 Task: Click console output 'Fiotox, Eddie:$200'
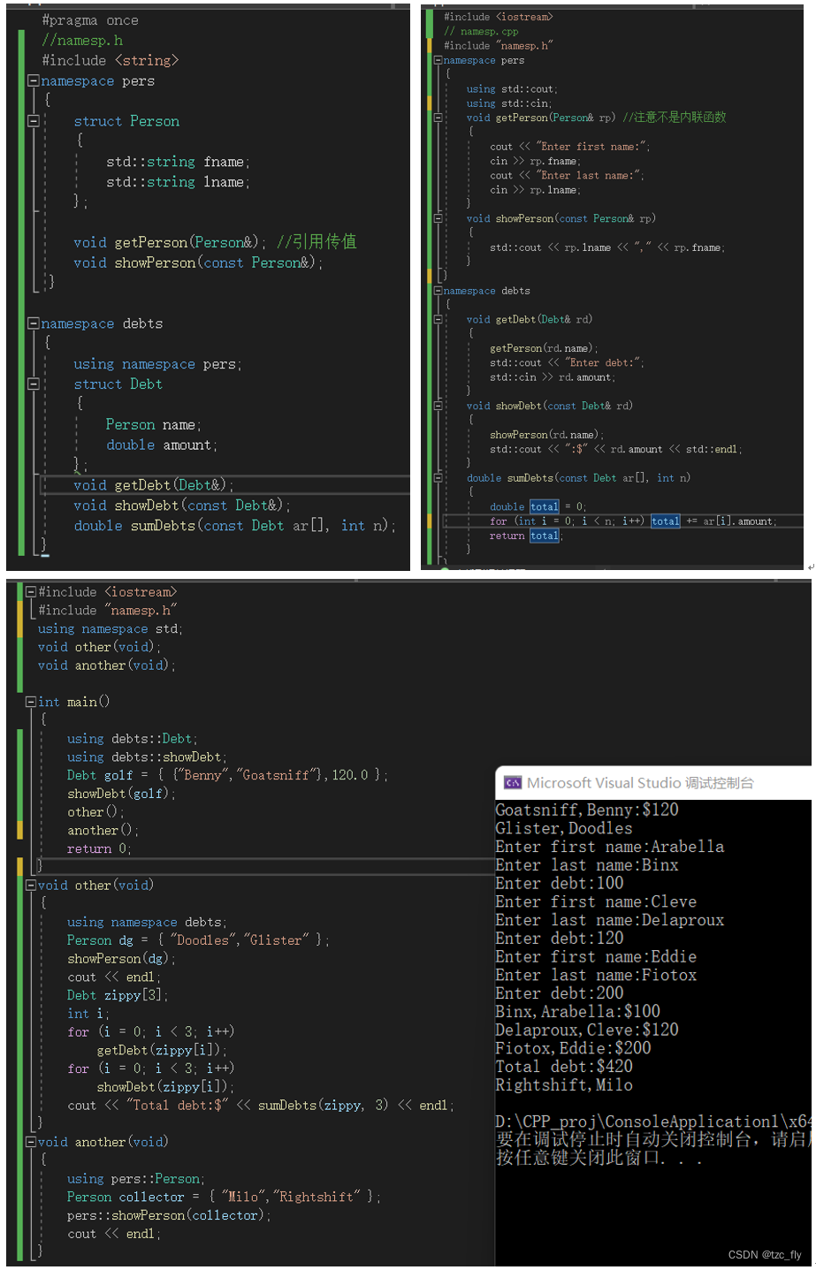(x=573, y=1048)
